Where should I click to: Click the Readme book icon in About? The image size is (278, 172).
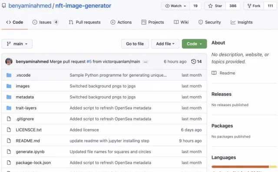[x=214, y=73]
